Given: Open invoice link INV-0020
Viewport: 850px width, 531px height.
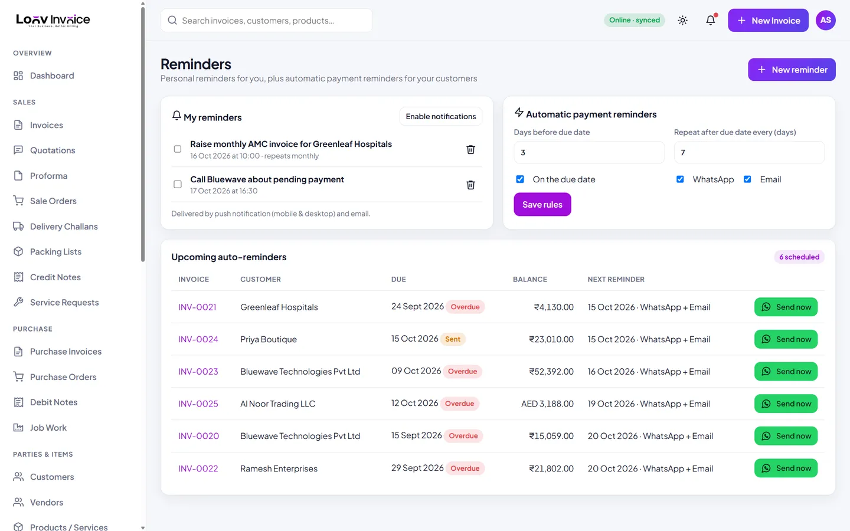Looking at the screenshot, I should coord(199,436).
